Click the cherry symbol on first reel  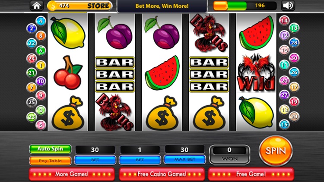tap(68, 72)
